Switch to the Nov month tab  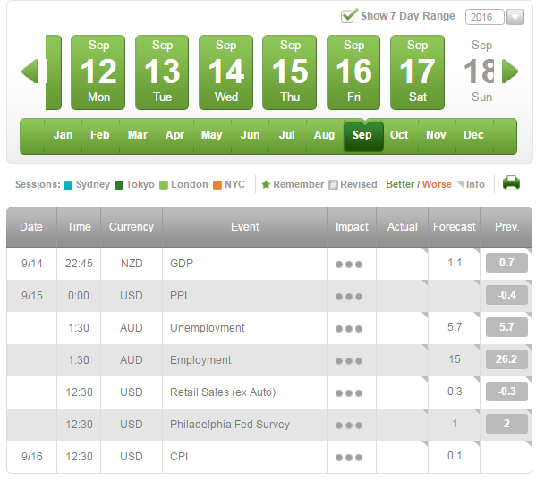[436, 135]
